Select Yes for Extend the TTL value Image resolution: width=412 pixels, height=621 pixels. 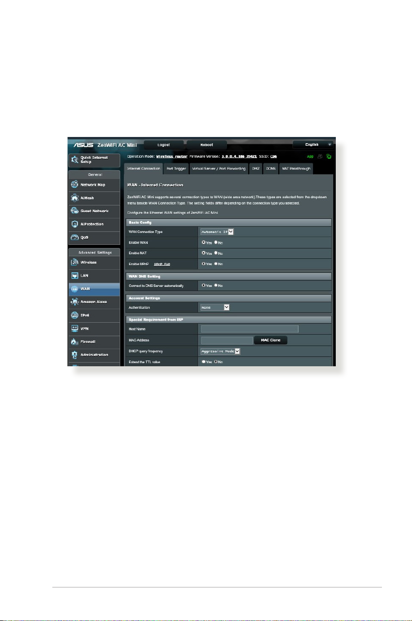[204, 362]
